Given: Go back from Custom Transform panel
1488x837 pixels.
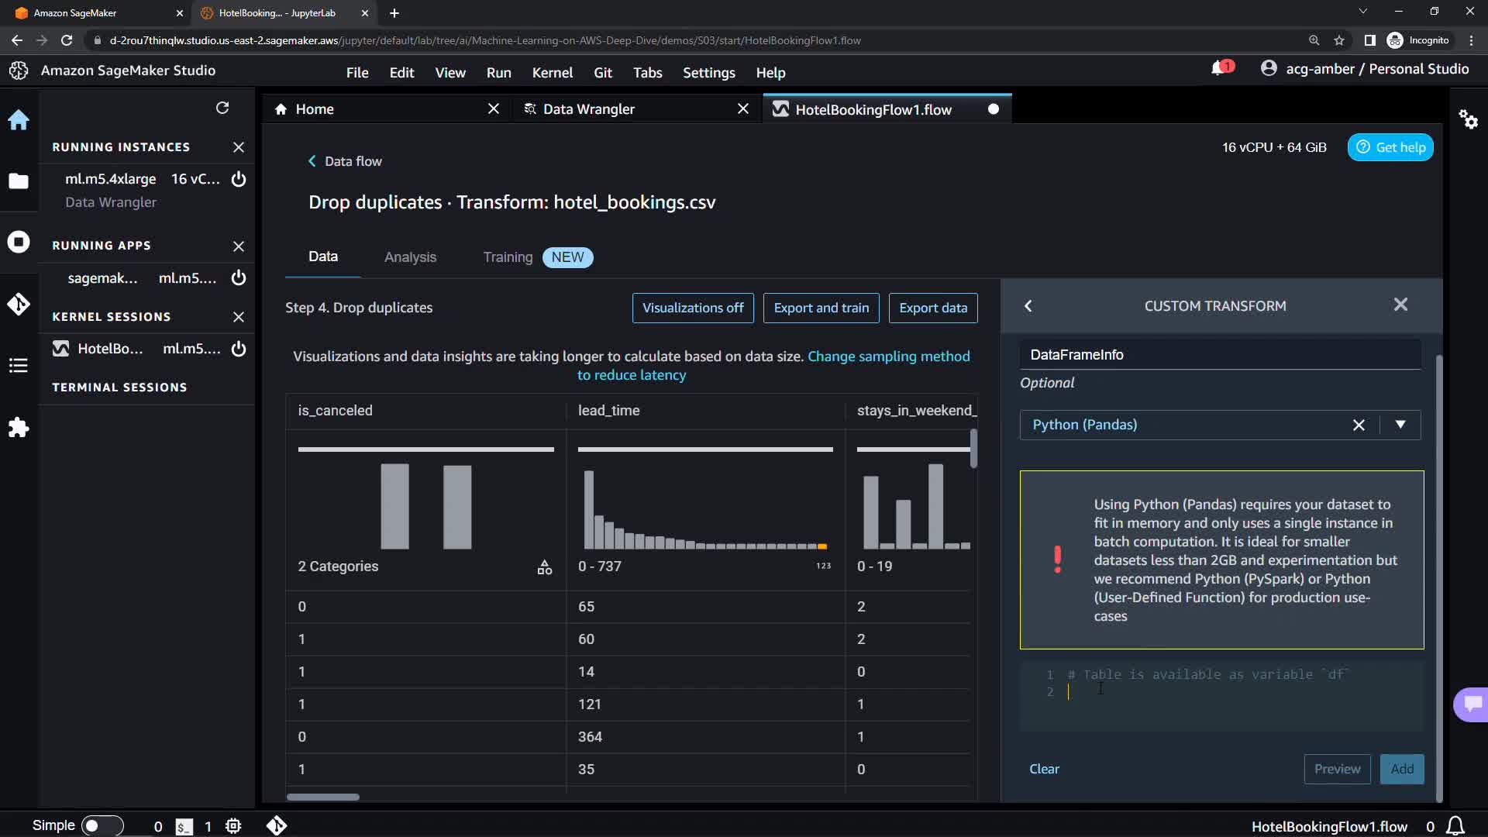Looking at the screenshot, I should pos(1028,306).
